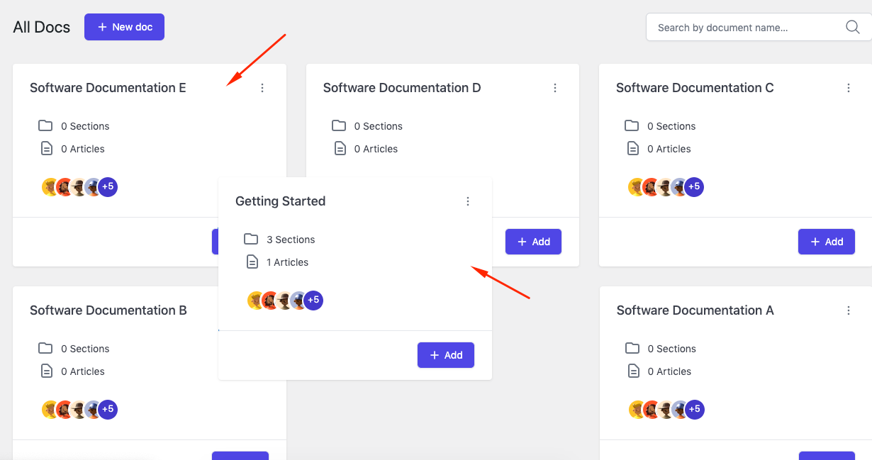Click first member avatar in Software Documentation C
Viewport: 872px width, 460px height.
pyautogui.click(x=637, y=187)
